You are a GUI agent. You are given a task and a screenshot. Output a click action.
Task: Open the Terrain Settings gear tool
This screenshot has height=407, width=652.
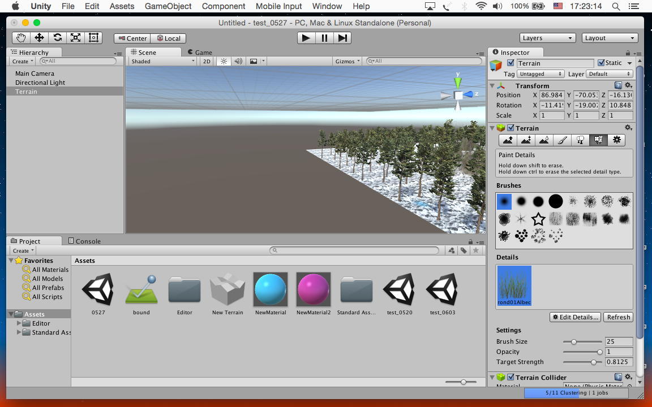616,140
